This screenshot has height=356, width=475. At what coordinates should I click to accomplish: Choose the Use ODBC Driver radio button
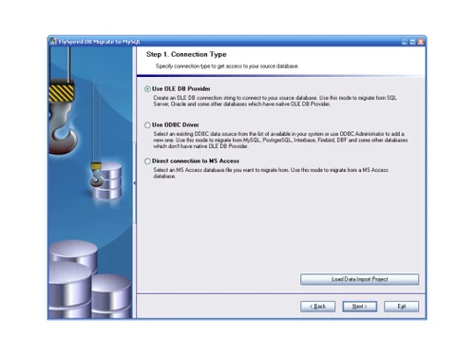pyautogui.click(x=147, y=125)
